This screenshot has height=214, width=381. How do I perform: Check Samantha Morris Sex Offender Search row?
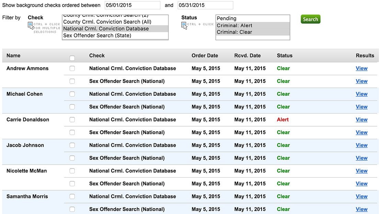coord(72,209)
